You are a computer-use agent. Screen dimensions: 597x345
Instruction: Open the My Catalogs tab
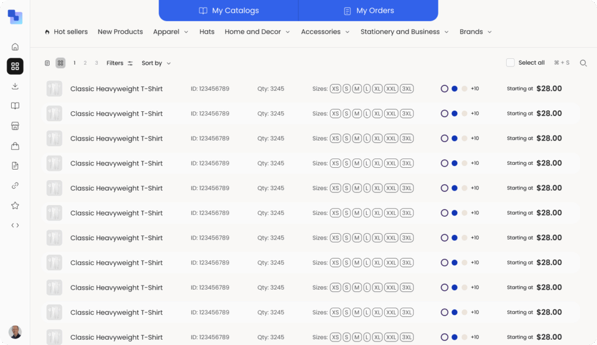229,10
